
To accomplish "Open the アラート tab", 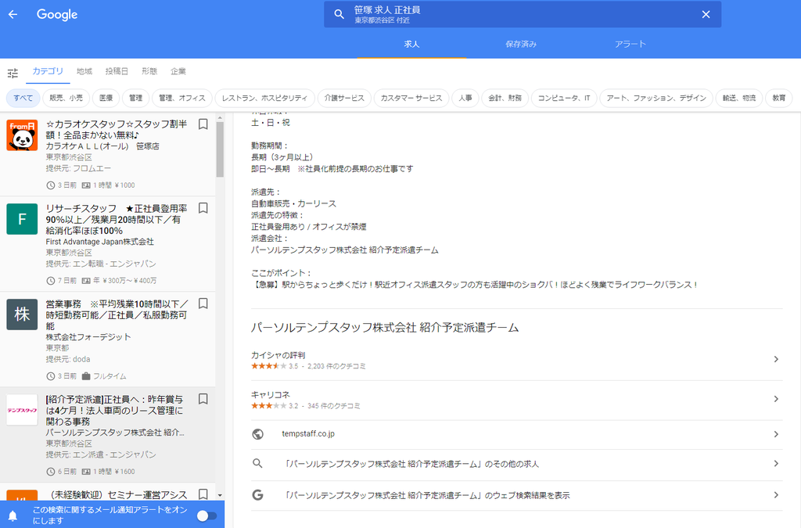I will point(630,45).
